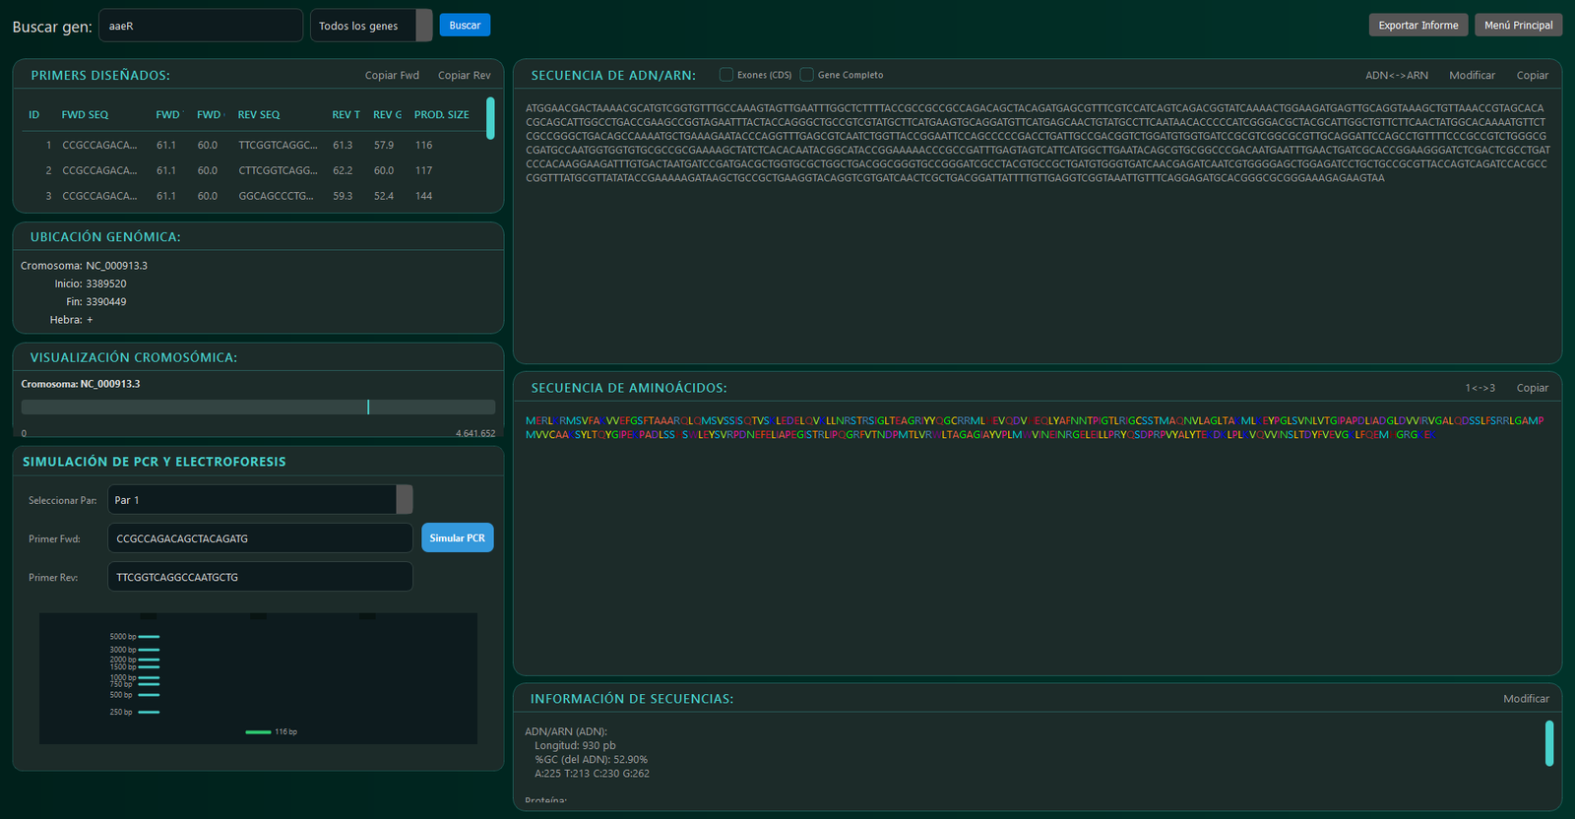
Task: Expand the Seleccionar Par dropdown
Action: (260, 500)
